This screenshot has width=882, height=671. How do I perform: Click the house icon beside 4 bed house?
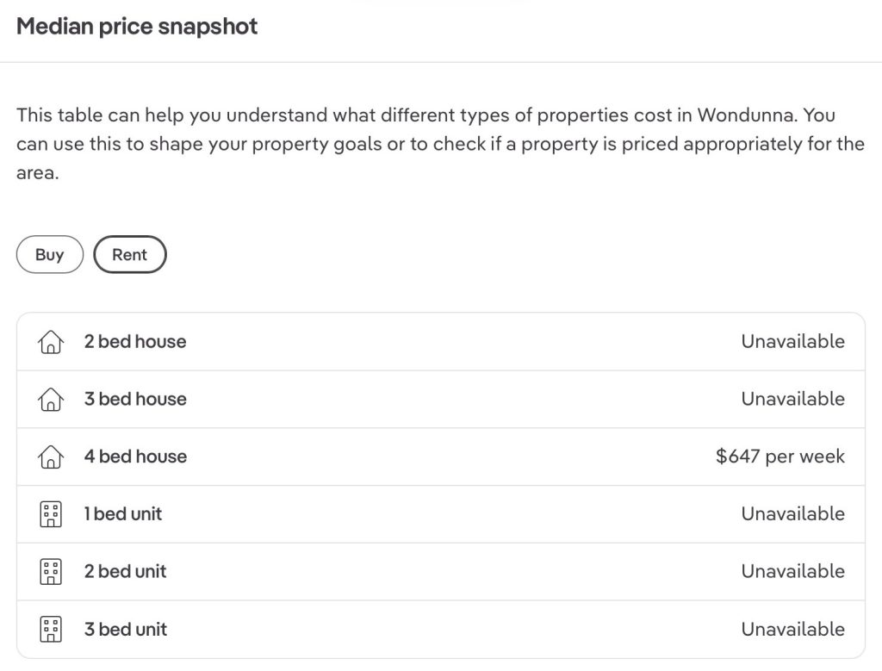tap(52, 457)
